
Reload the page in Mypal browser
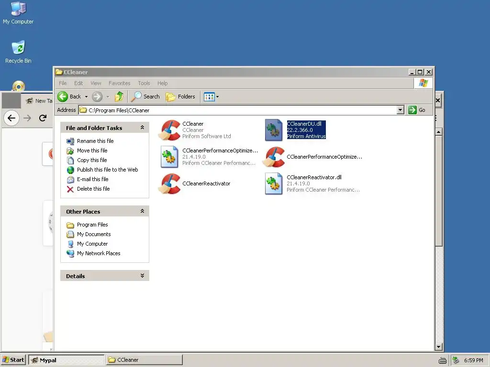tap(43, 118)
